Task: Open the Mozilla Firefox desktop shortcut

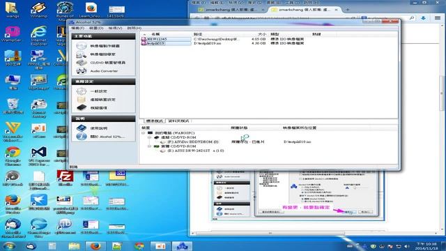Action: pos(13,204)
